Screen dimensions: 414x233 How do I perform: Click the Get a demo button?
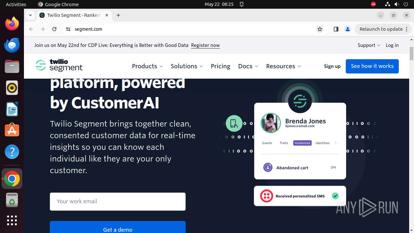click(x=118, y=227)
